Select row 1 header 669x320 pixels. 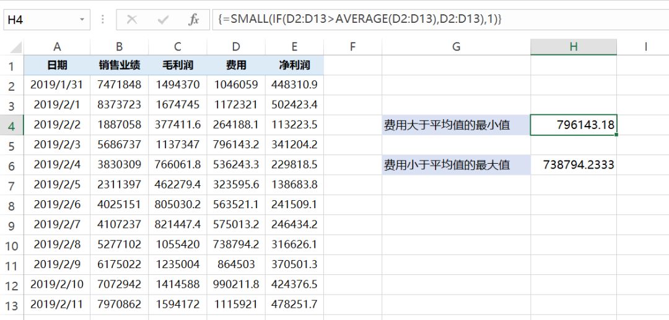pos(12,65)
